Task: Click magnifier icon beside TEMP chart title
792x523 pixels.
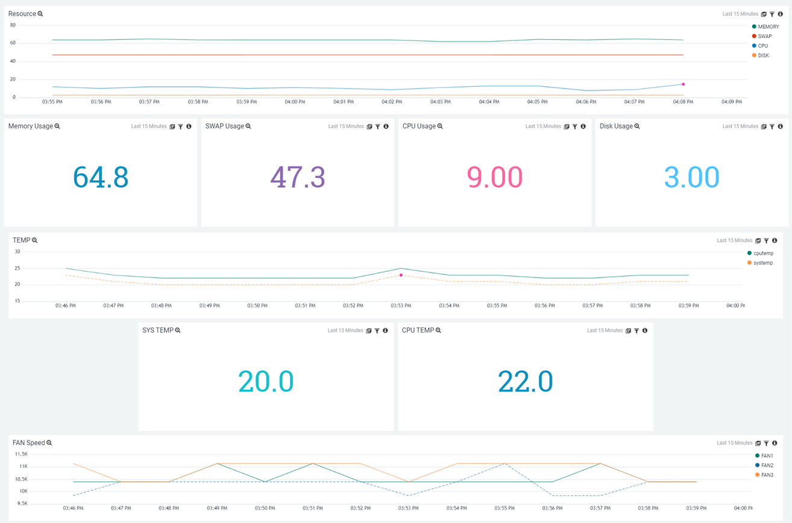Action: (x=35, y=241)
